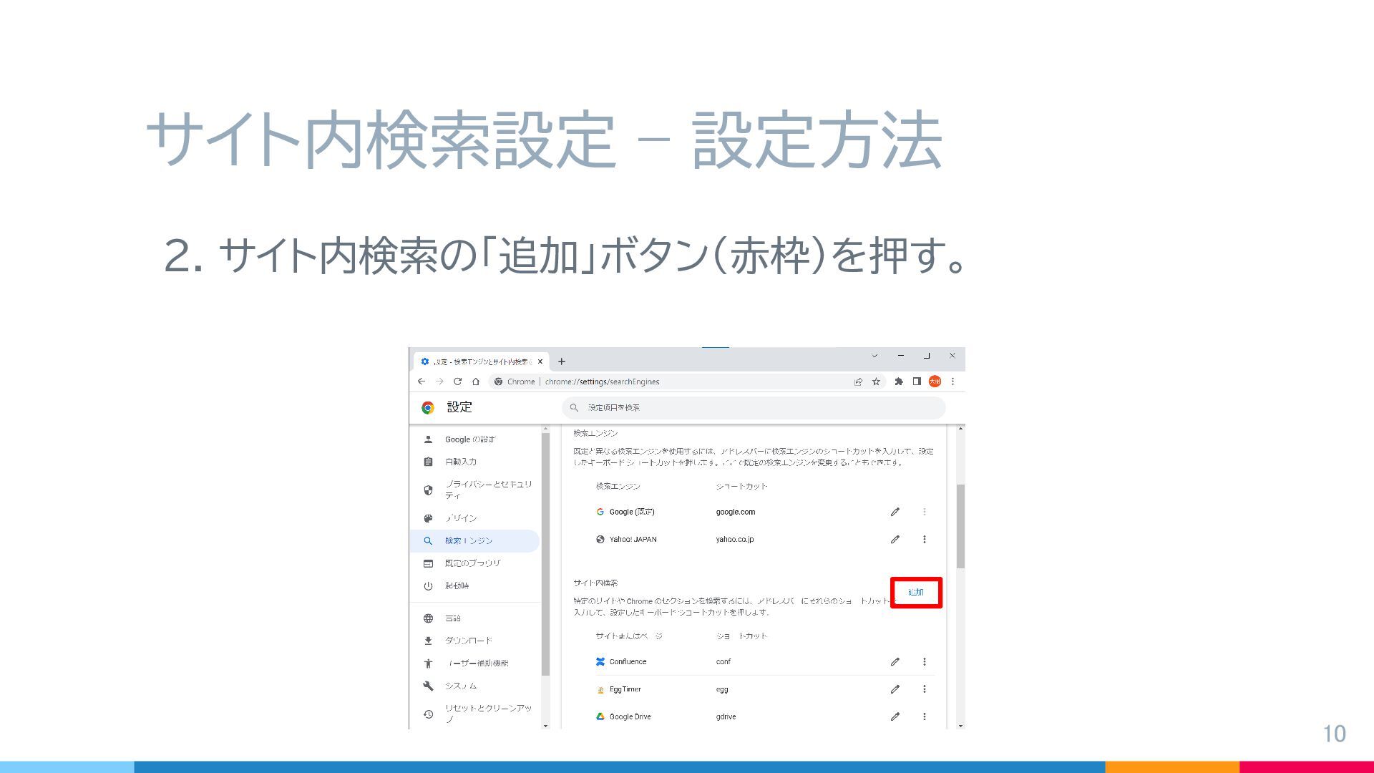
Task: Click the settings search field
Action: (753, 408)
